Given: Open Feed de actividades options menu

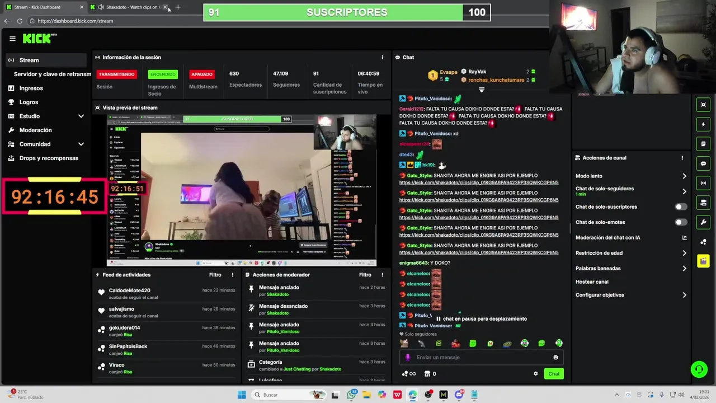Looking at the screenshot, I should 233,275.
